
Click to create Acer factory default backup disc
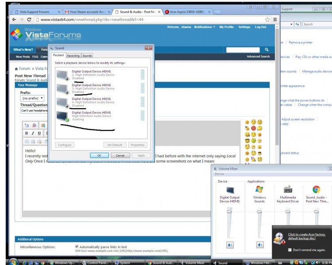click(x=306, y=236)
